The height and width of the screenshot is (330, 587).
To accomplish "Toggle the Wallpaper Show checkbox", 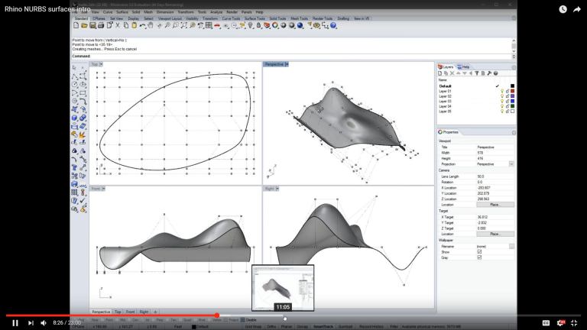I will coord(479,251).
